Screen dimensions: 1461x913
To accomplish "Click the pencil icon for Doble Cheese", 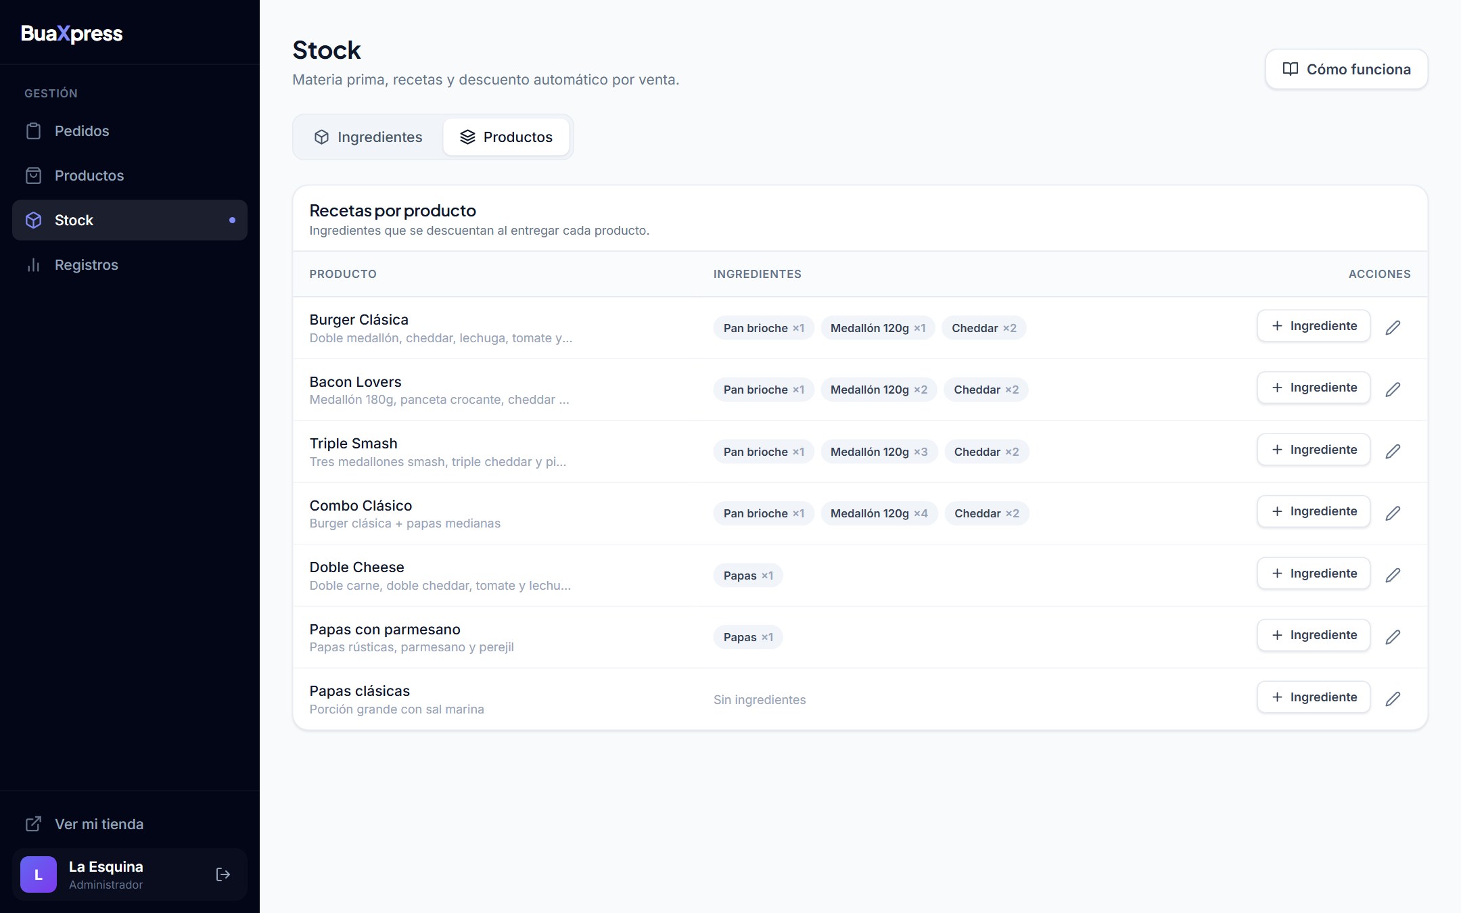I will point(1393,575).
